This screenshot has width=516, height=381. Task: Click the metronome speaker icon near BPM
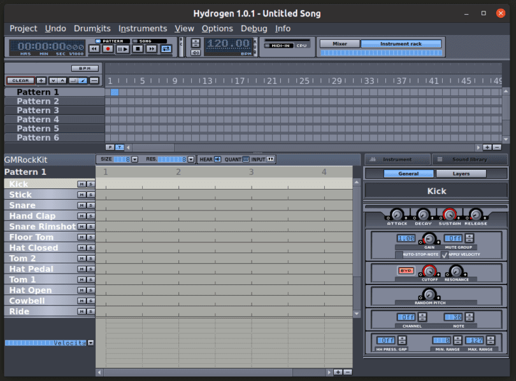point(196,52)
